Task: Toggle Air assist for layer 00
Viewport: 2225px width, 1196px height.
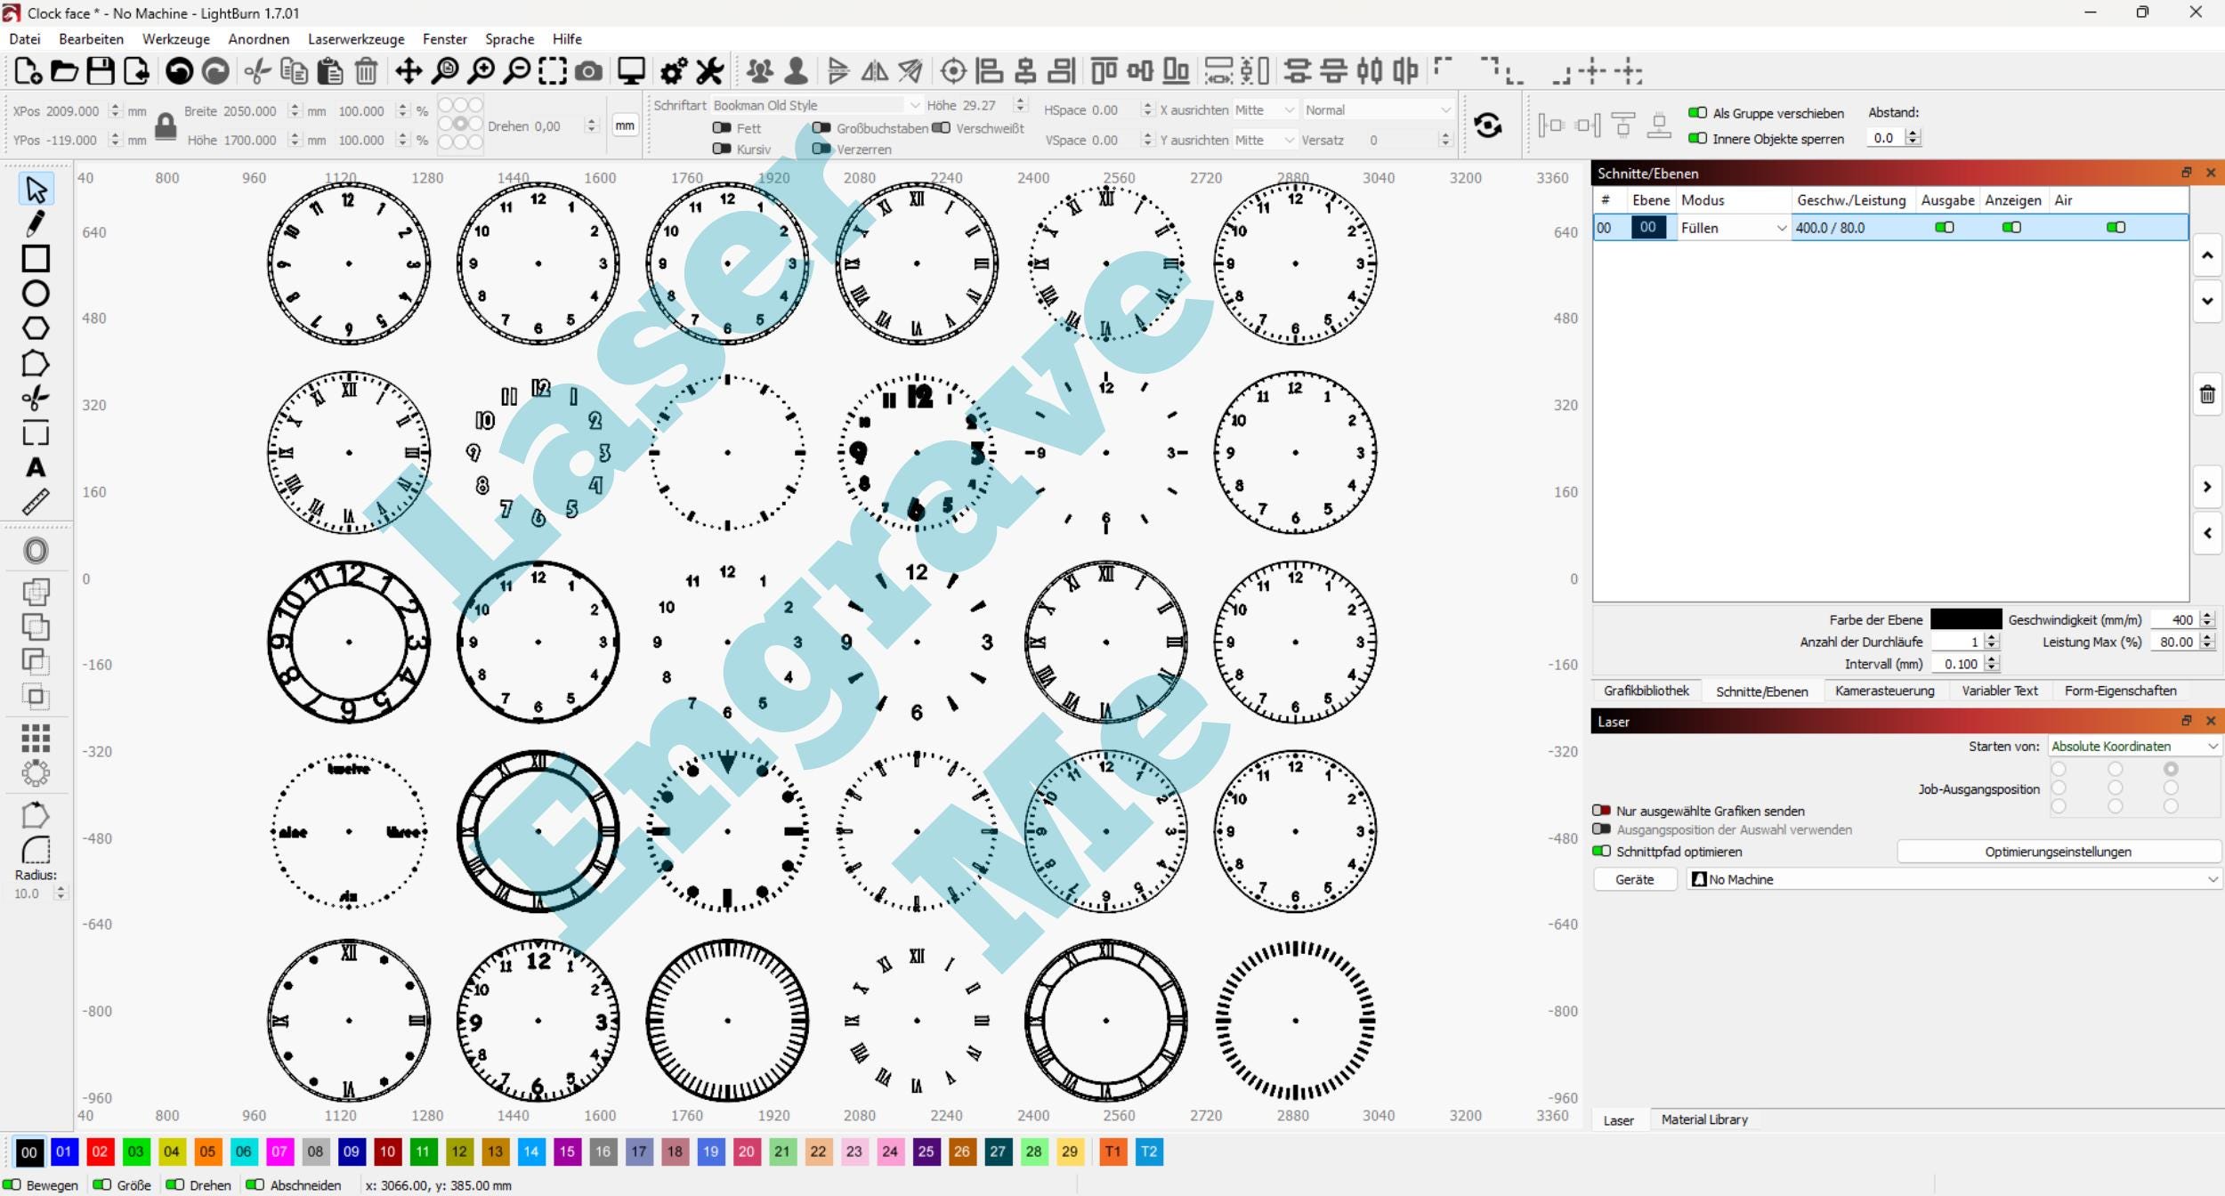Action: 2116,228
